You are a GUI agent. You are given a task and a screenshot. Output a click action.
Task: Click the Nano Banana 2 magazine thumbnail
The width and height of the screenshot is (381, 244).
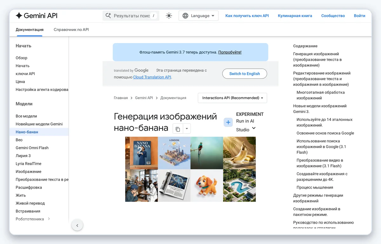pos(141,153)
